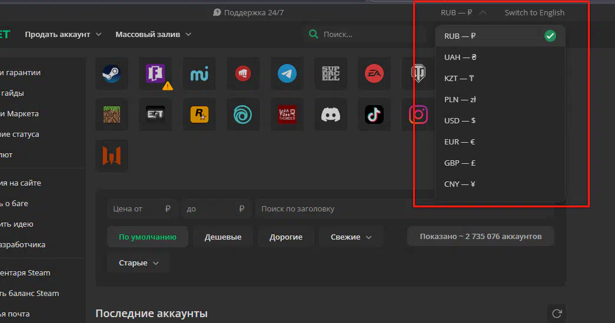Open the баланс Steam sidebar link
615x323 pixels.
click(x=29, y=293)
